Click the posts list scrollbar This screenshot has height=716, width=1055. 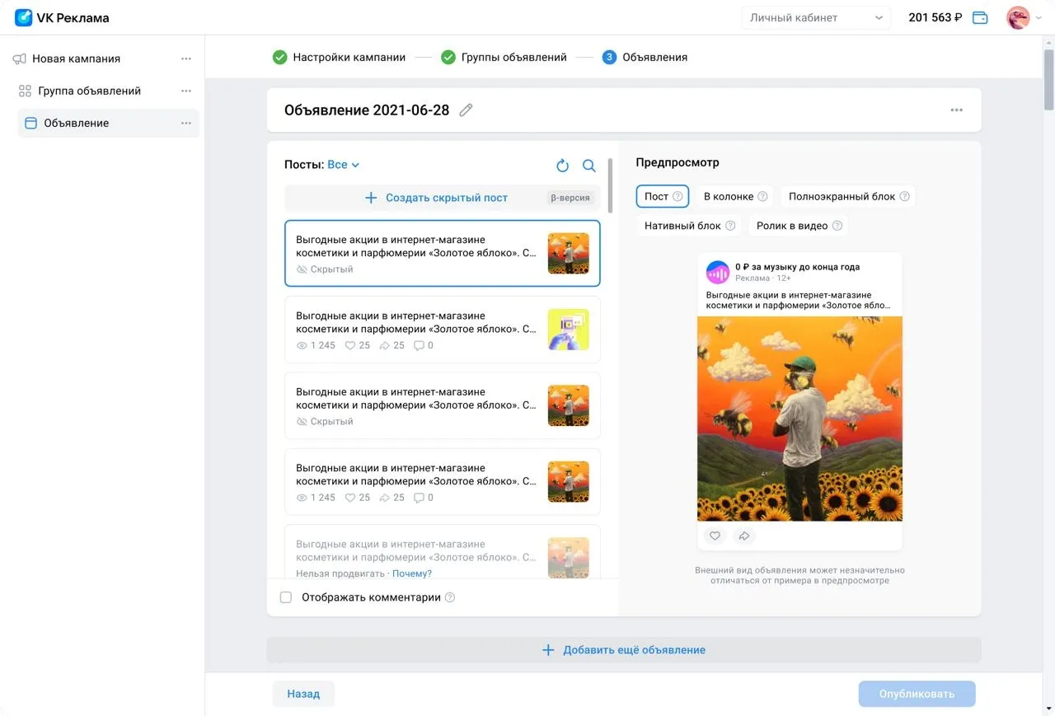coord(610,185)
